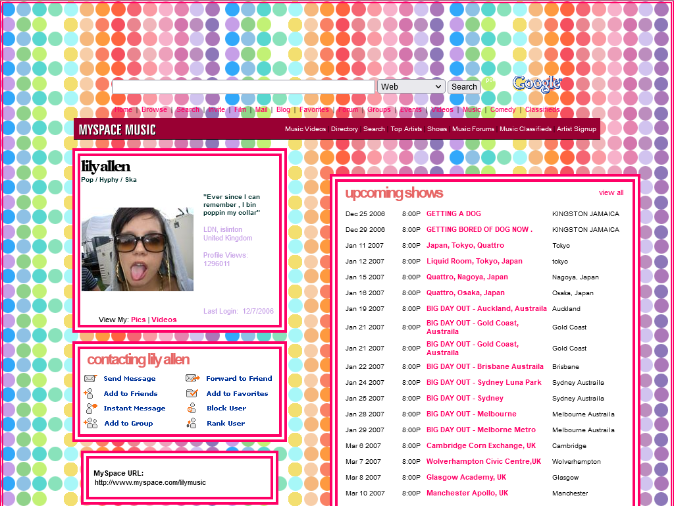The image size is (674, 506).
Task: Open the GETTING A DOG show
Action: tap(454, 213)
